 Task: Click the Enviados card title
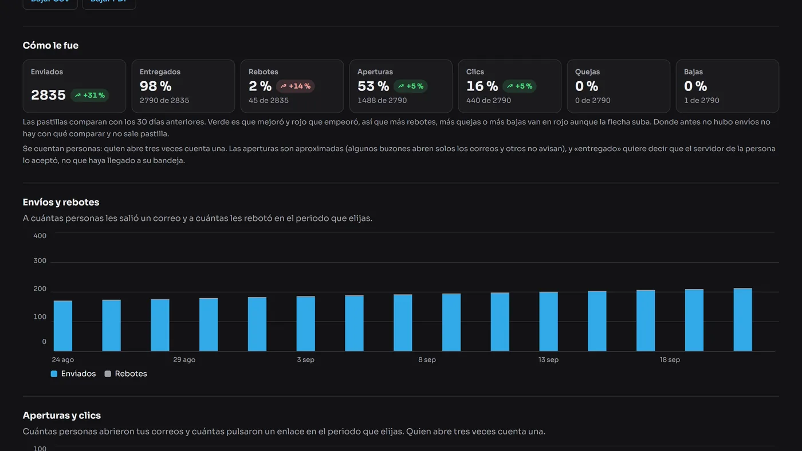pos(47,72)
